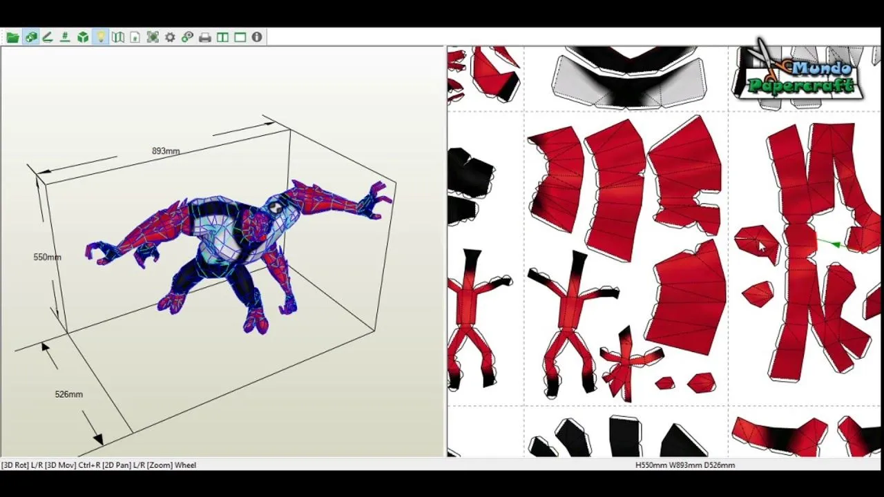Screen dimensions: 884x497
Task: Select the red piece under the mouse cursor
Action: pos(757,243)
